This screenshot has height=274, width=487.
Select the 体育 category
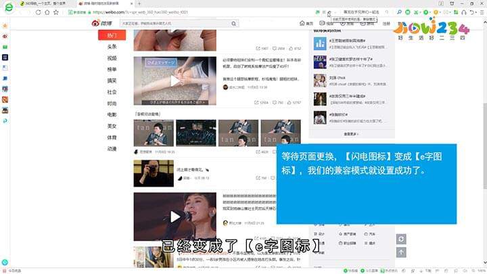coord(112,137)
